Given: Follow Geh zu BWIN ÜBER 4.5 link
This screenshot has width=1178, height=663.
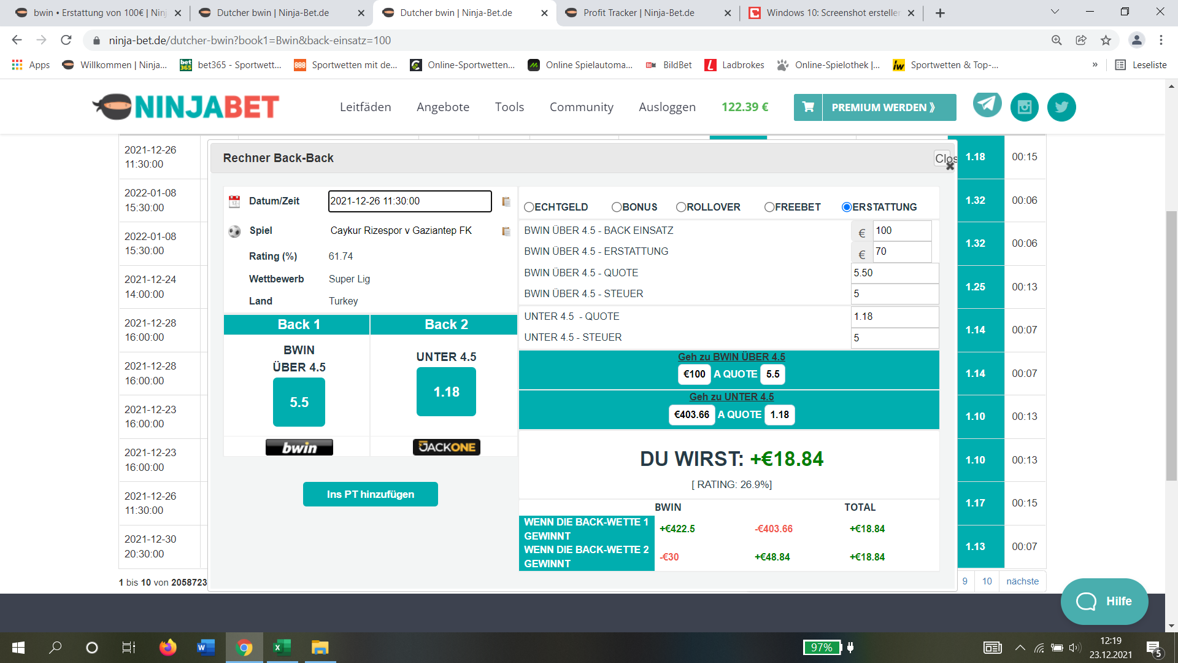Looking at the screenshot, I should (x=731, y=357).
